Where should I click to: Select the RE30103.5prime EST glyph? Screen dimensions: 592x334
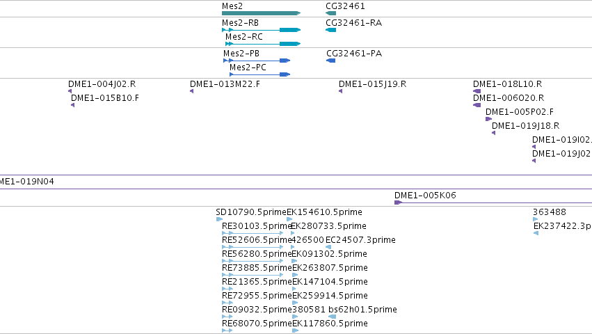[253, 233]
